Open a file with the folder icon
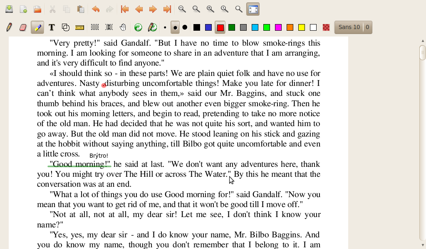The height and width of the screenshot is (249, 426). click(x=37, y=9)
